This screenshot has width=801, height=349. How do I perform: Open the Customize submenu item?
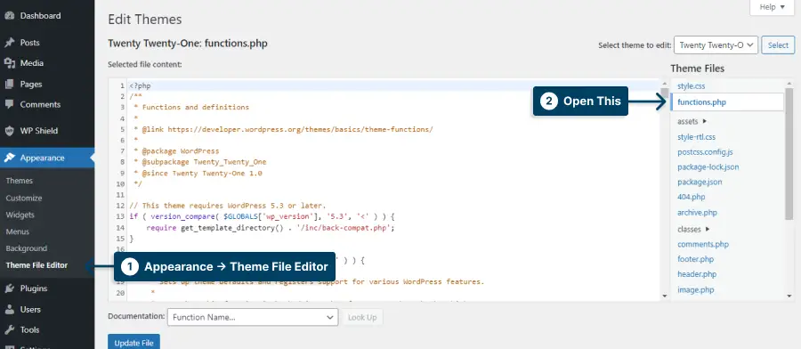pyautogui.click(x=24, y=199)
